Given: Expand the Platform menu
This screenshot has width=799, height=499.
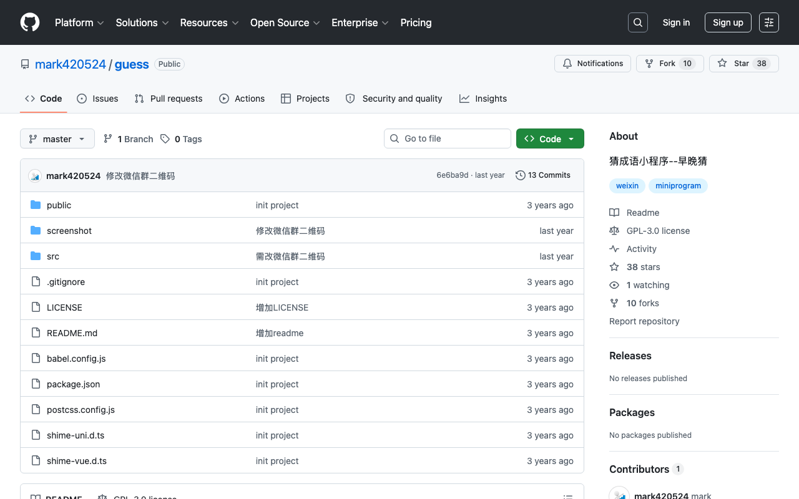Looking at the screenshot, I should 79,22.
